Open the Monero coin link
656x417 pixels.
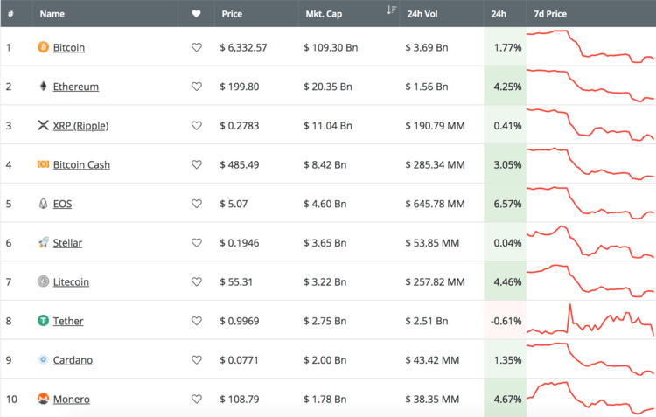coord(71,399)
